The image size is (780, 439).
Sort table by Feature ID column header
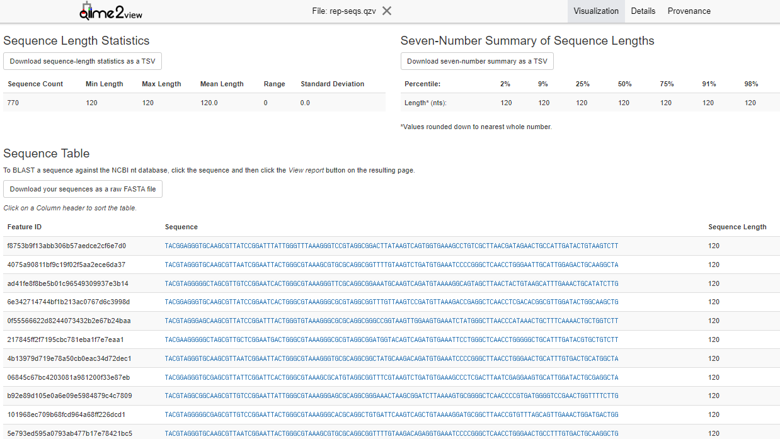point(25,227)
